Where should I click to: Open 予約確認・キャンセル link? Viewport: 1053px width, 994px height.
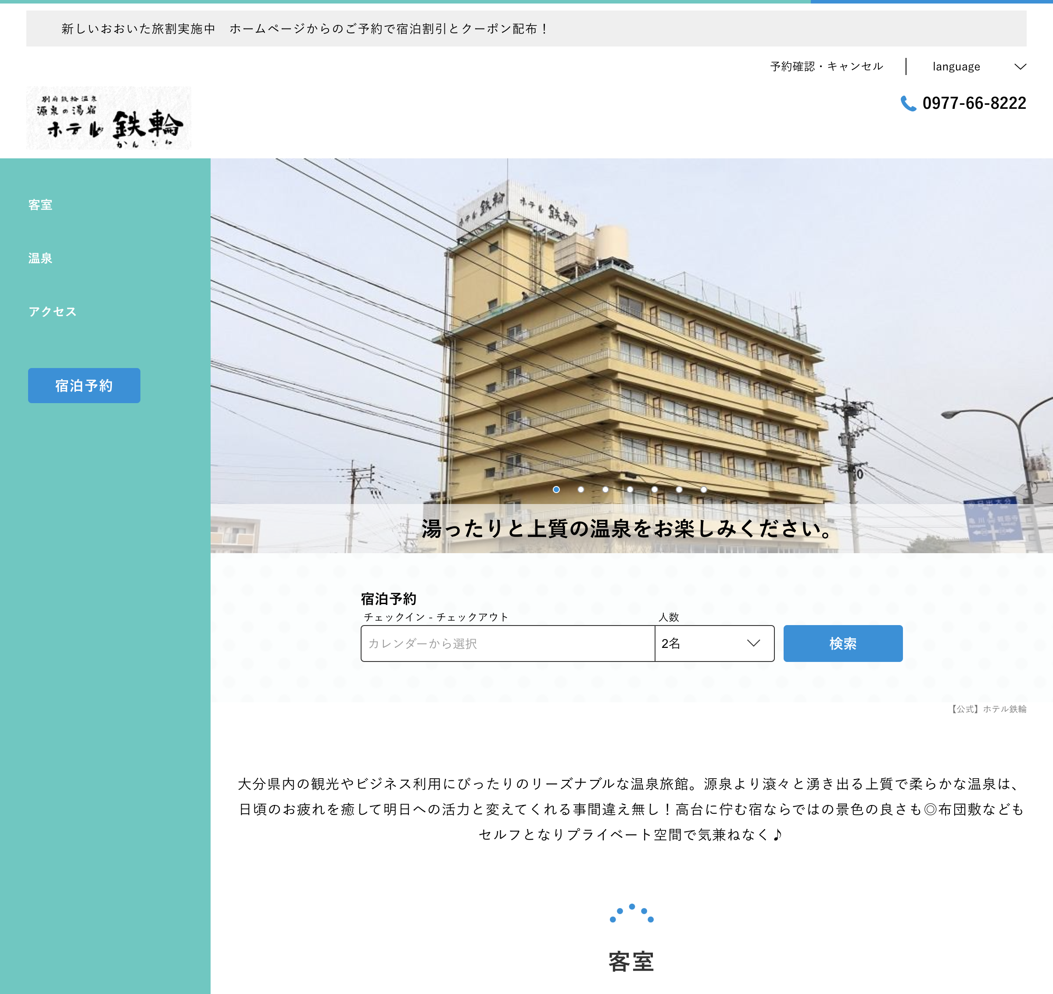pos(826,67)
